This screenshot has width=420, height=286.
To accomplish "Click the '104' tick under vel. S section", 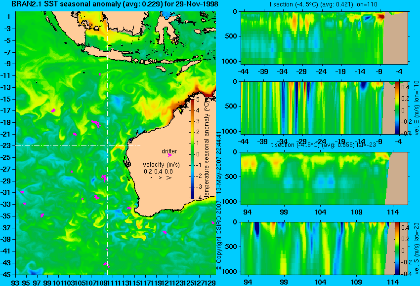I will pos(320,282).
